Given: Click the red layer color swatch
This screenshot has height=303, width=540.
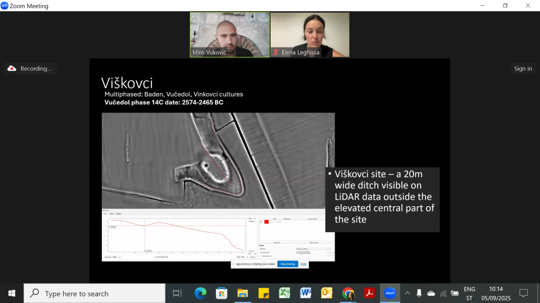Looking at the screenshot, I should click(x=266, y=222).
